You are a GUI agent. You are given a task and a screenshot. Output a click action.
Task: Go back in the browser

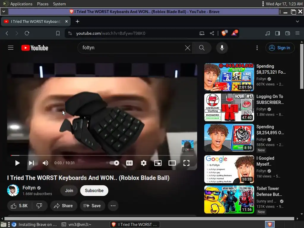pos(7,33)
